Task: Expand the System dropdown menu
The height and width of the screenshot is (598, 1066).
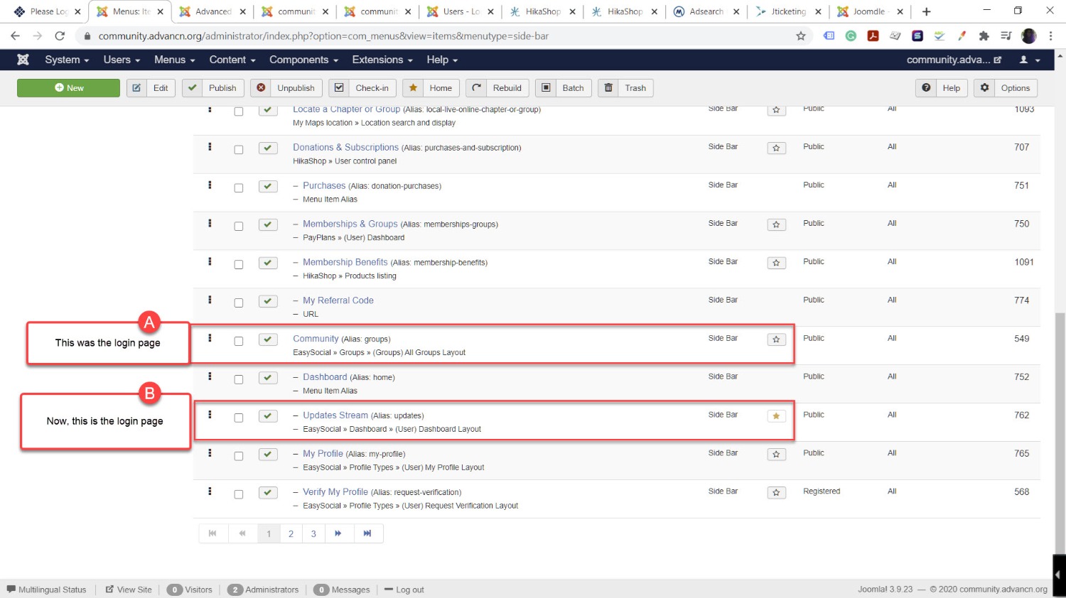Action: click(x=66, y=60)
